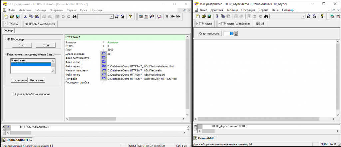This screenshot has height=147, width=341.
Task: Click find-next binoculars icon in HTTPSrv7 toolbar
Action: pos(117,16)
